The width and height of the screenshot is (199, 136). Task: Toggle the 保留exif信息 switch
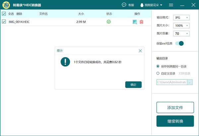pyautogui.click(x=179, y=43)
